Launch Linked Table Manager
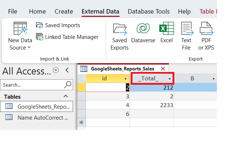Image resolution: width=225 pixels, height=142 pixels. (x=67, y=37)
